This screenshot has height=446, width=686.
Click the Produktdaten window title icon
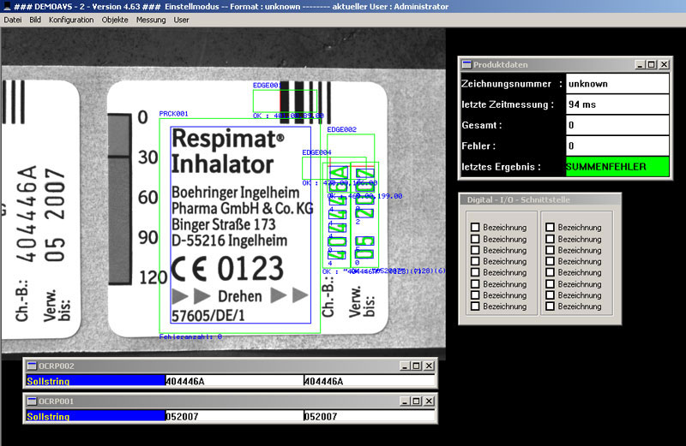(466, 64)
